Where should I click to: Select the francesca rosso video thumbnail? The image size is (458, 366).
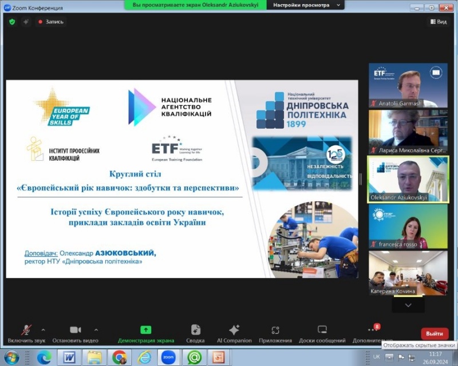[408, 226]
